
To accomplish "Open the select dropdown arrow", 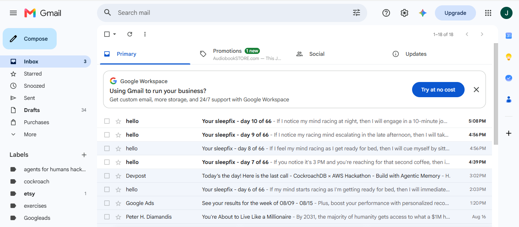I will (115, 34).
